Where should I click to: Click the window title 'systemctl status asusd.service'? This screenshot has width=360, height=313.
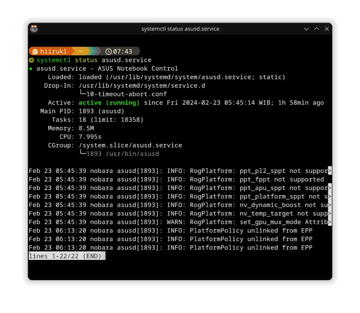(x=180, y=29)
